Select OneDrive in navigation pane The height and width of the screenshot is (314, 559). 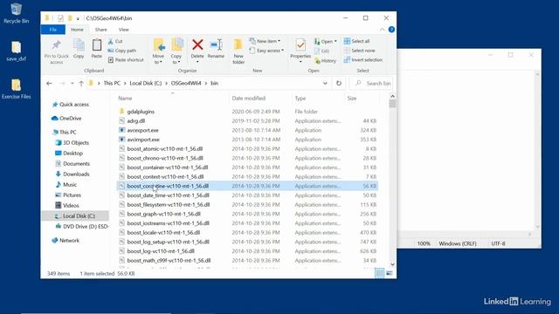[x=66, y=119]
